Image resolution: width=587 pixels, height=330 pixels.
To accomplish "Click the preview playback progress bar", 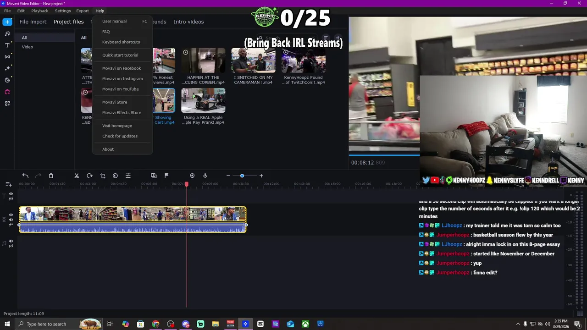I will click(384, 155).
